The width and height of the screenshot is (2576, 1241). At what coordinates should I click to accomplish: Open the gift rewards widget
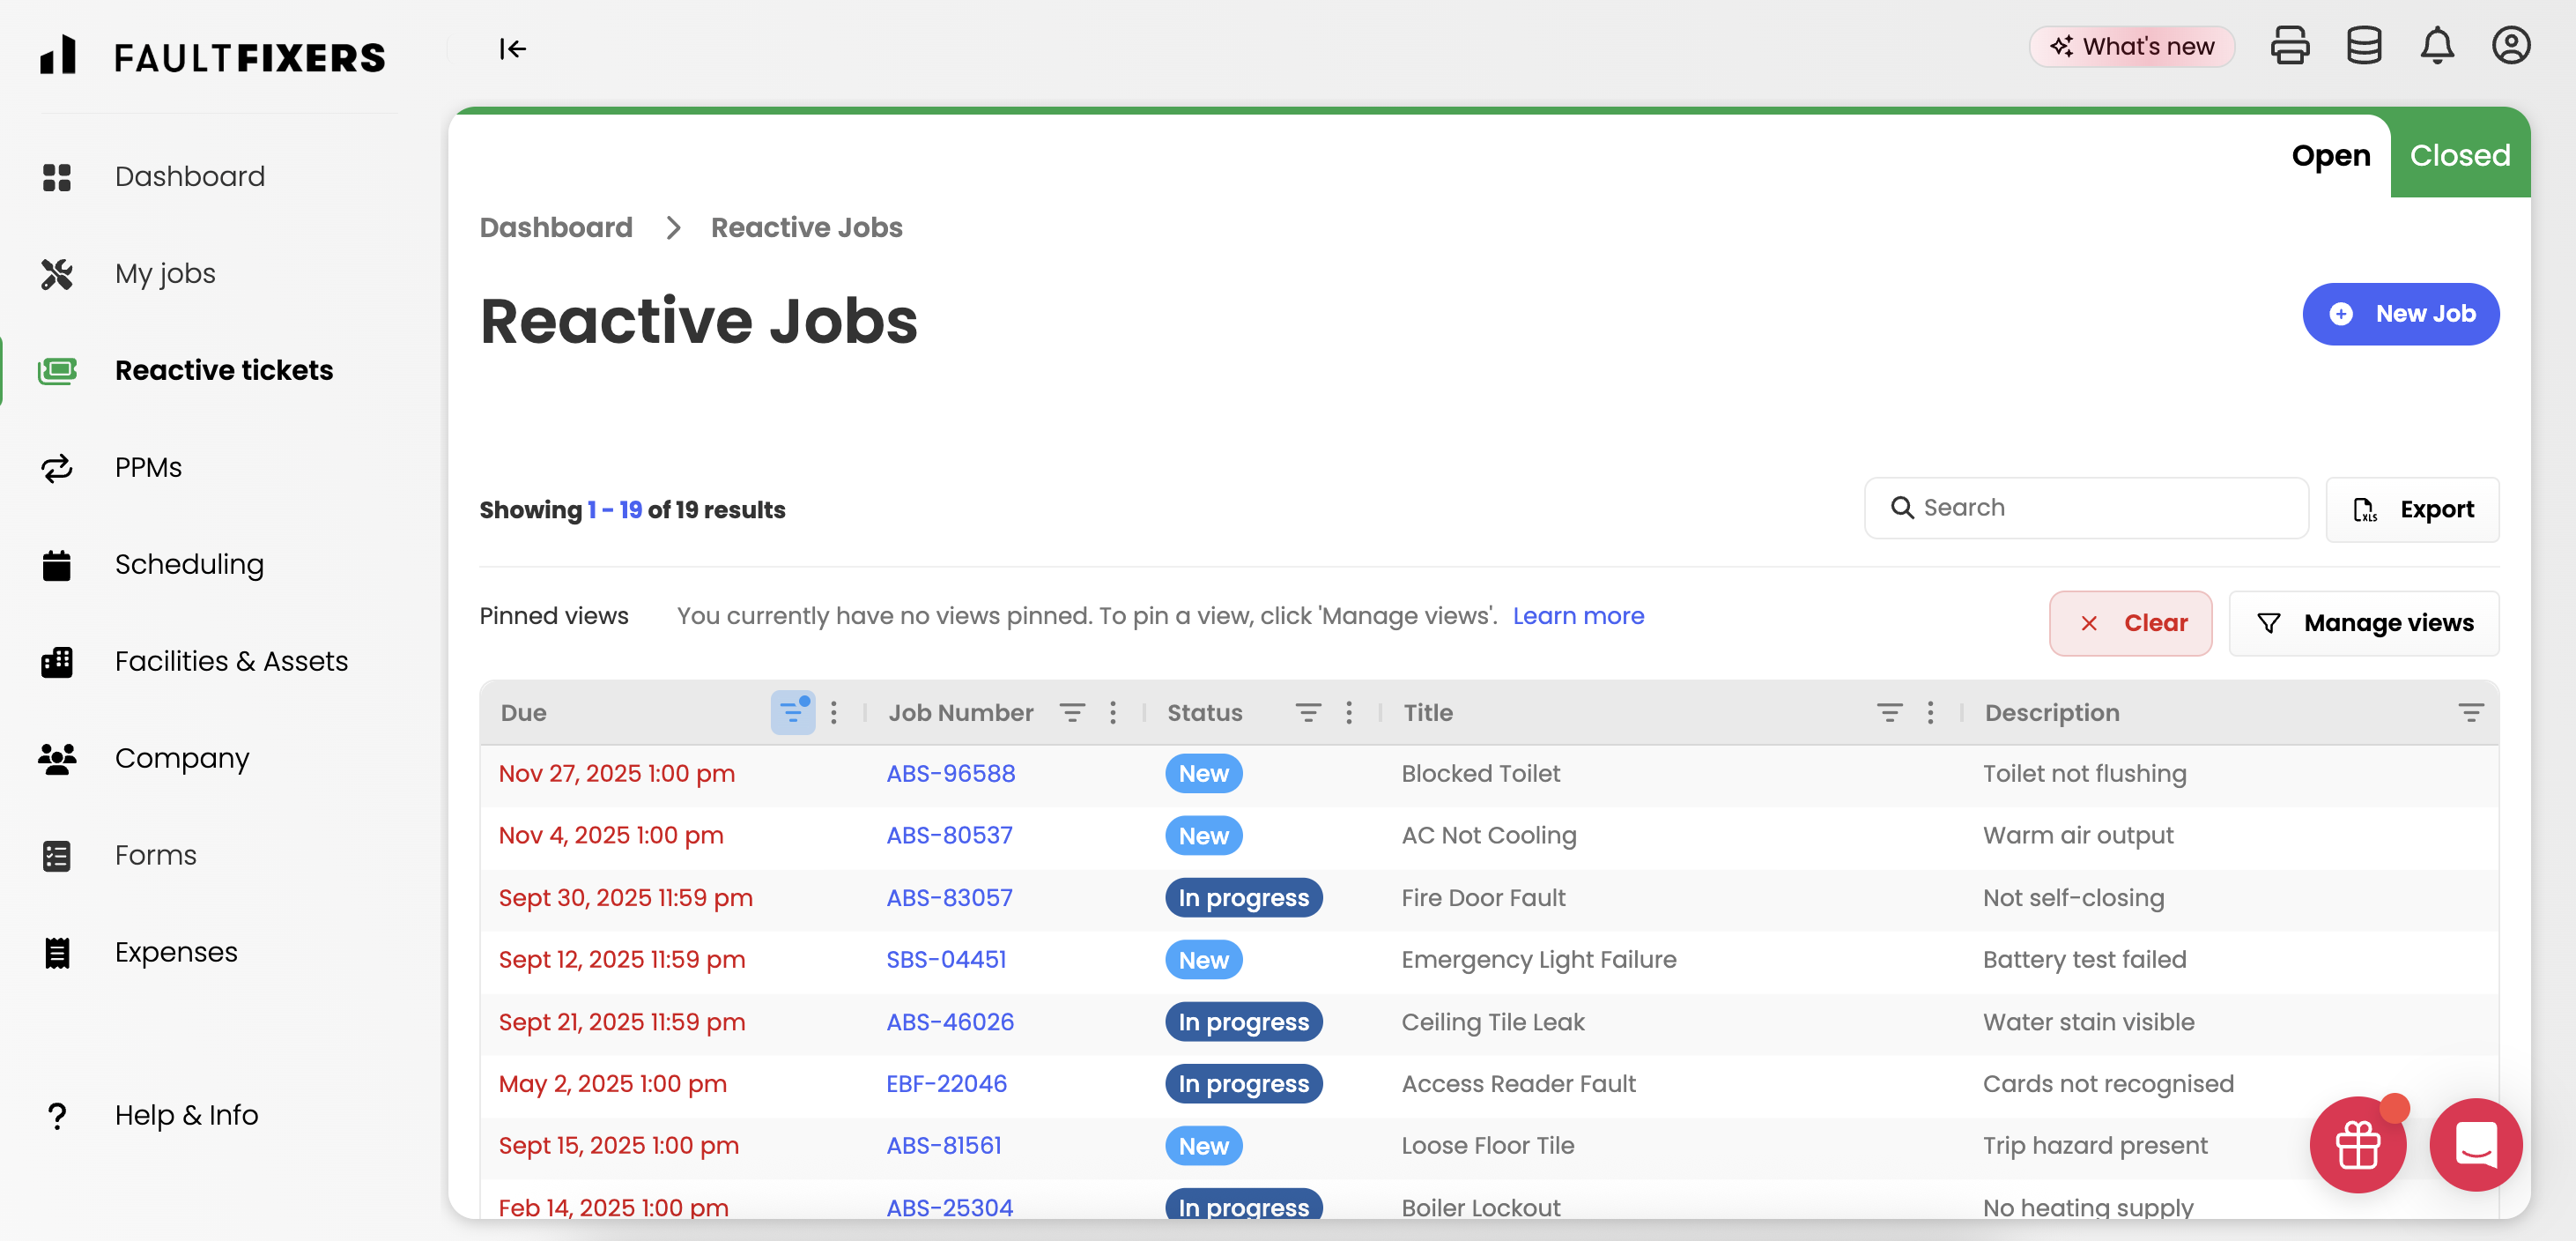click(x=2357, y=1144)
